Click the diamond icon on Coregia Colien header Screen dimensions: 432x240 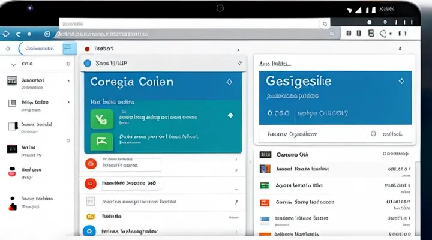coord(228,81)
